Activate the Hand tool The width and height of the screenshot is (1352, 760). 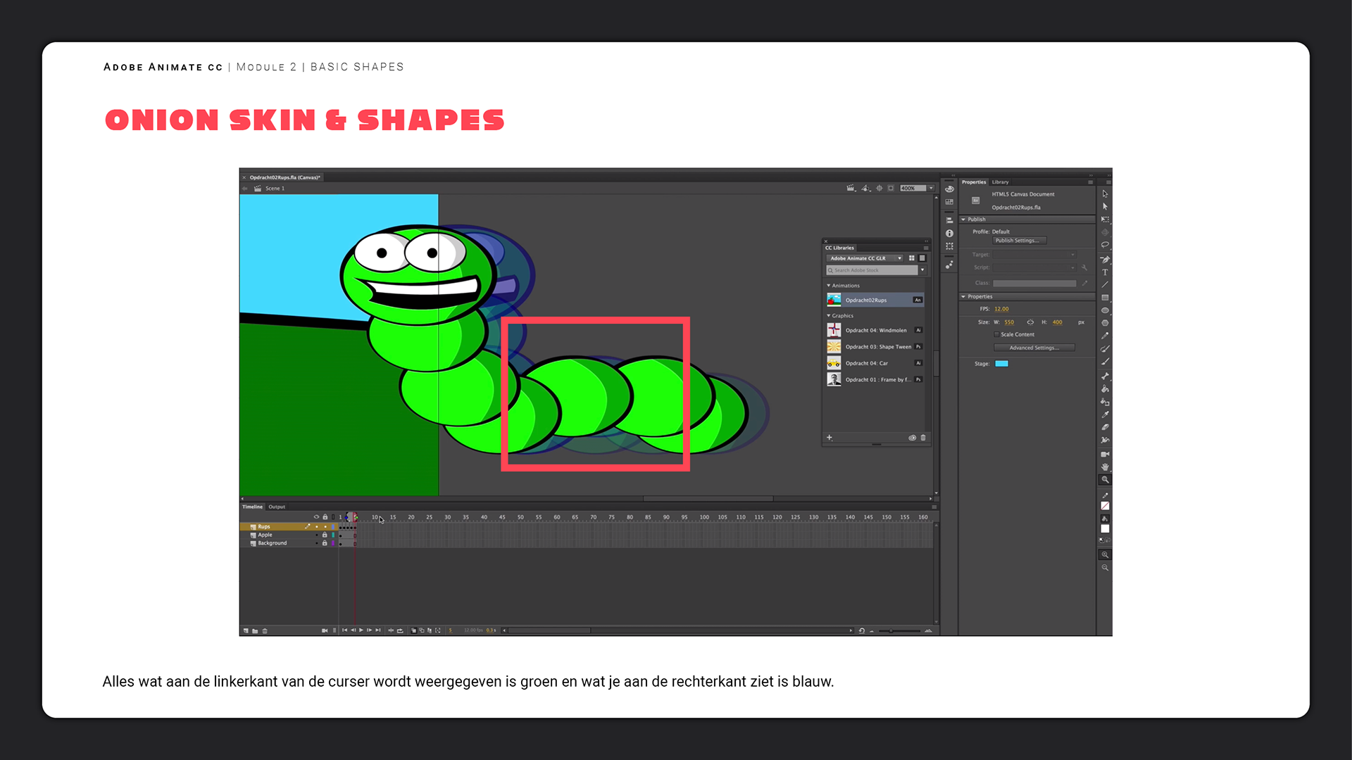1105,467
